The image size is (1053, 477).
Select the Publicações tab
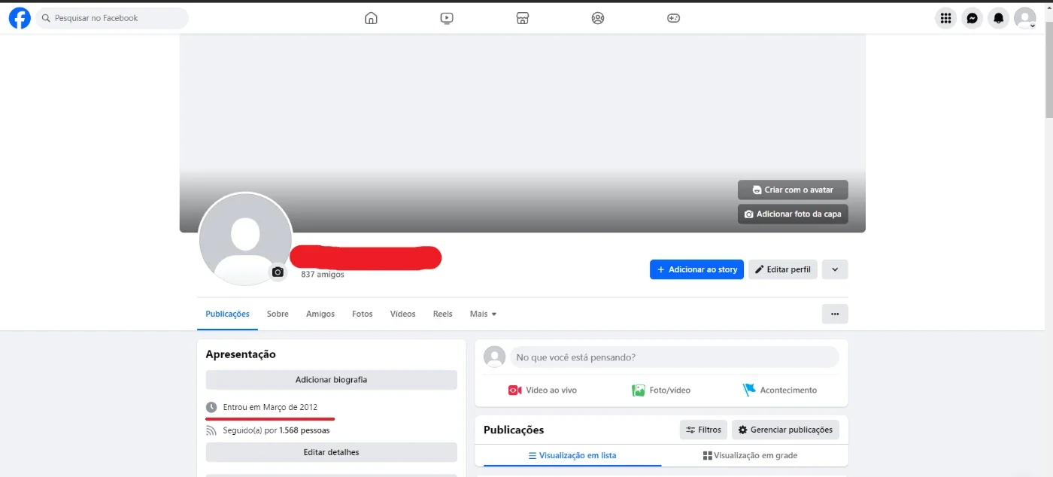pyautogui.click(x=227, y=314)
